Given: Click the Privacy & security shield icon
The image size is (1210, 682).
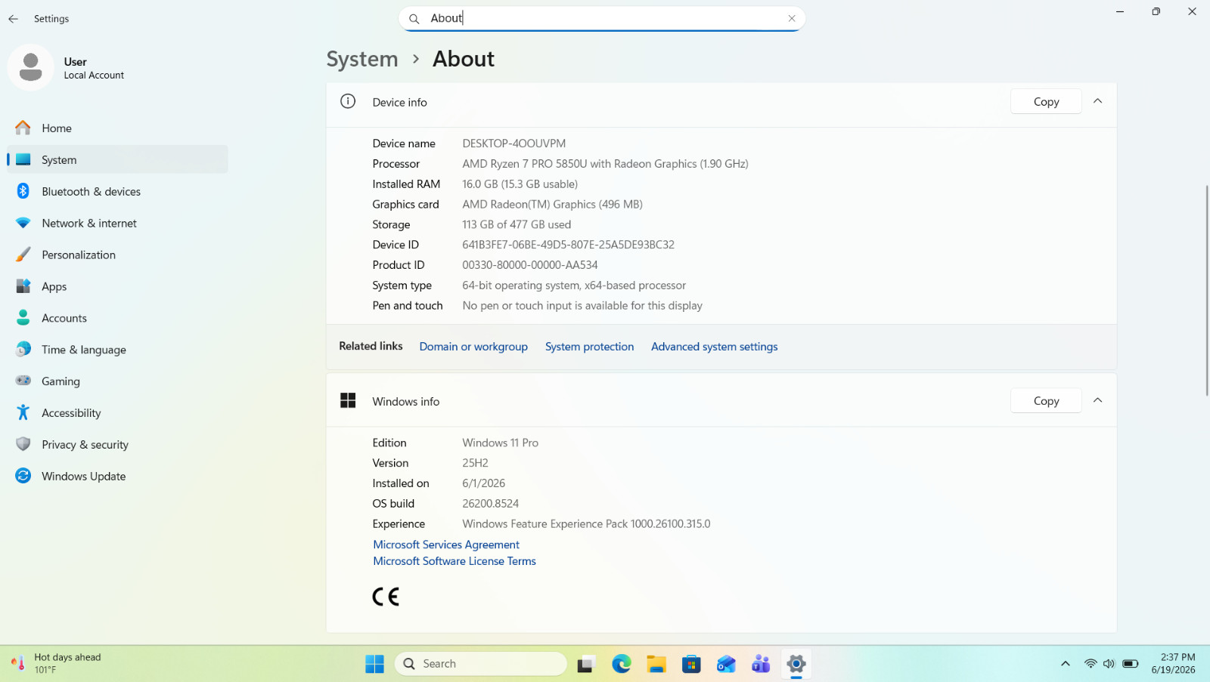Looking at the screenshot, I should click(x=23, y=444).
